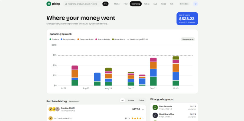Click the 7 items at The Ave text
The image size is (244, 121).
click(x=68, y=111)
